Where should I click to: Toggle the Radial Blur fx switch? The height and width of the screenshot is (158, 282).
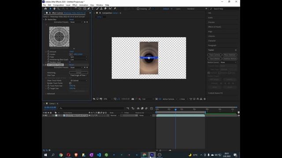pyautogui.click(x=46, y=19)
